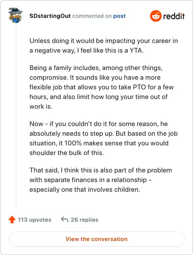Click the curved reply arrow icon
The image size is (193, 255).
[65, 219]
